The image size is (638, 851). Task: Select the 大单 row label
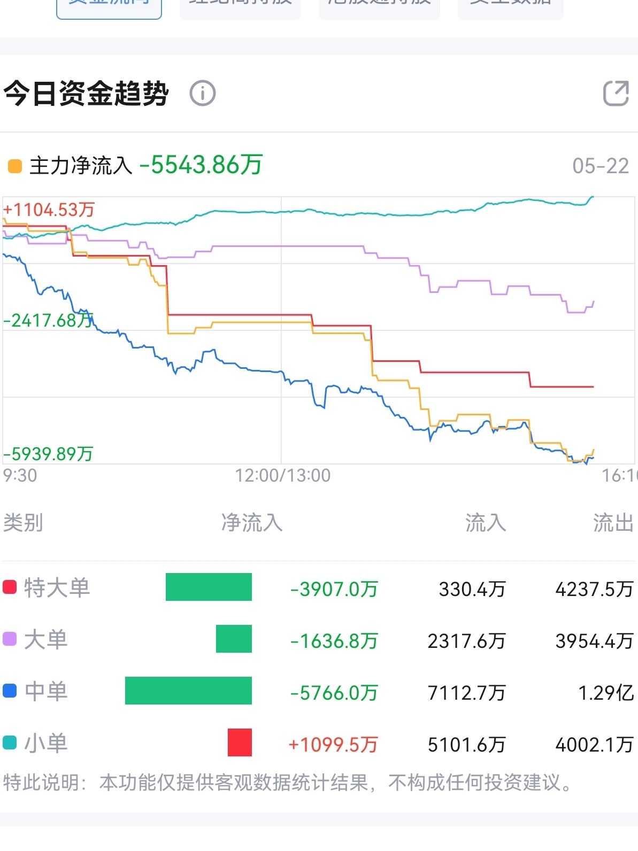click(46, 639)
